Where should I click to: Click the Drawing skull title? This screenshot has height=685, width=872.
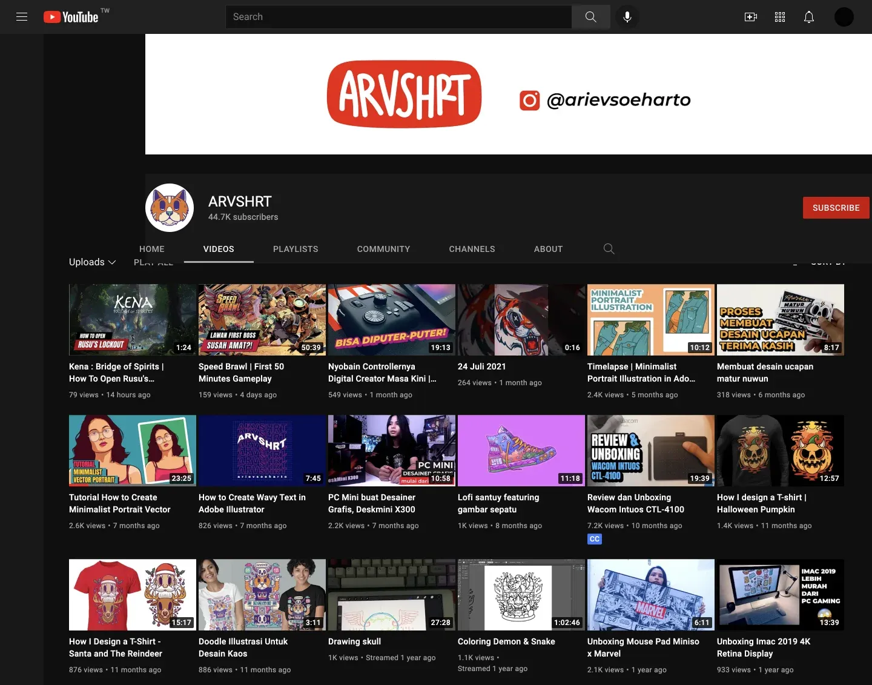(x=354, y=641)
